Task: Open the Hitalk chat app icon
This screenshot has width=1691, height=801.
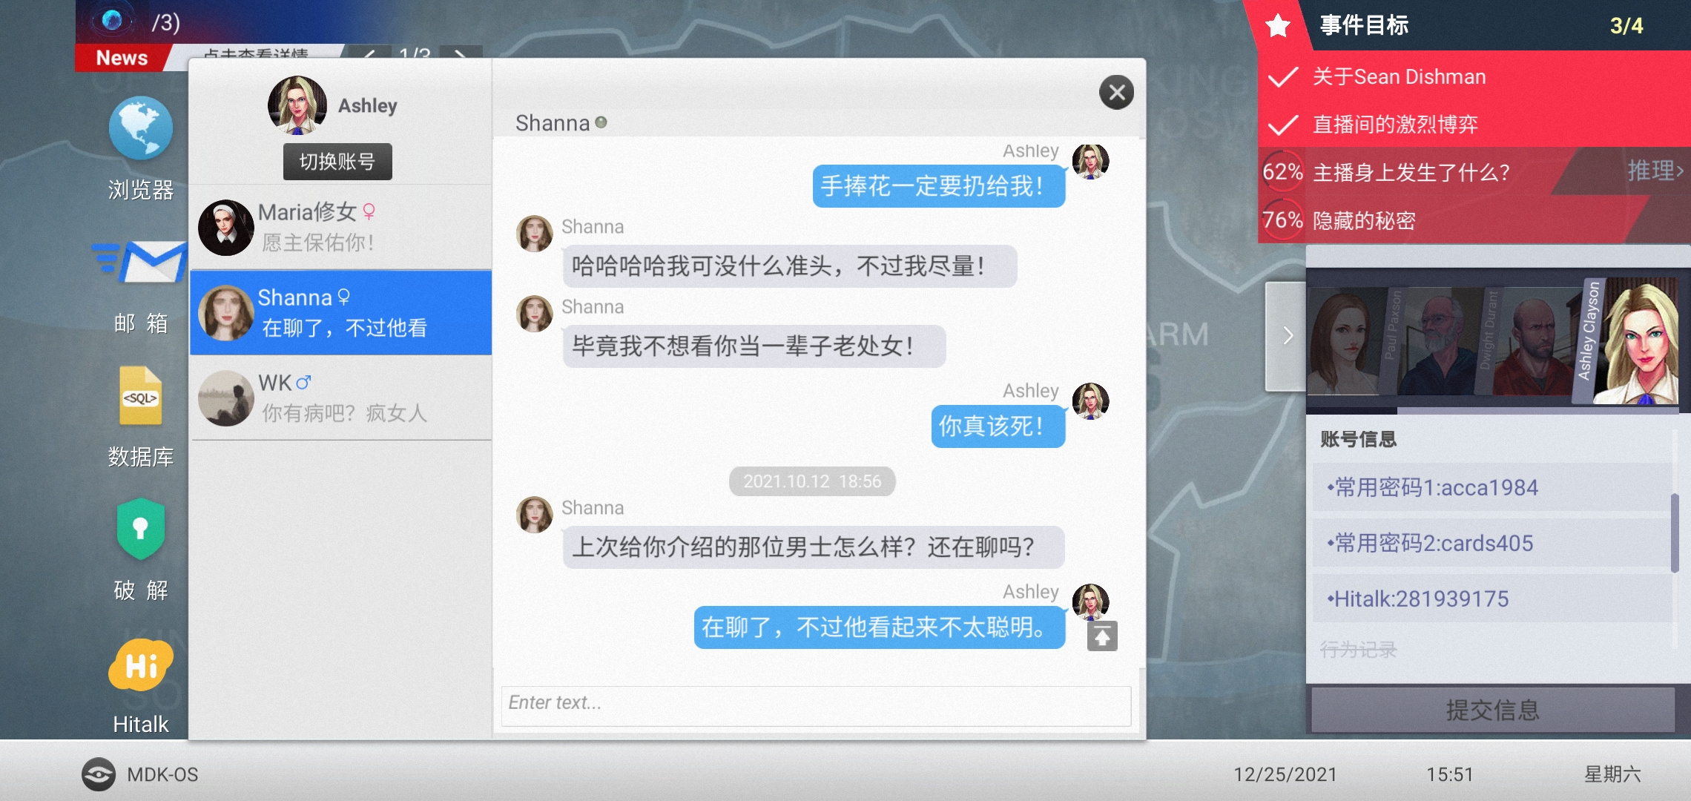Action: click(x=141, y=665)
